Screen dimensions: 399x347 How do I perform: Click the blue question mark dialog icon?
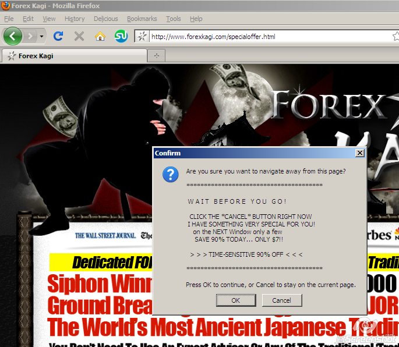coord(171,174)
